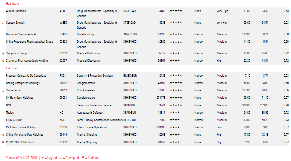This screenshot has height=161, width=291.
Task: Click the downgrade arrow next to Canopy Growth
Action: pos(3,23)
